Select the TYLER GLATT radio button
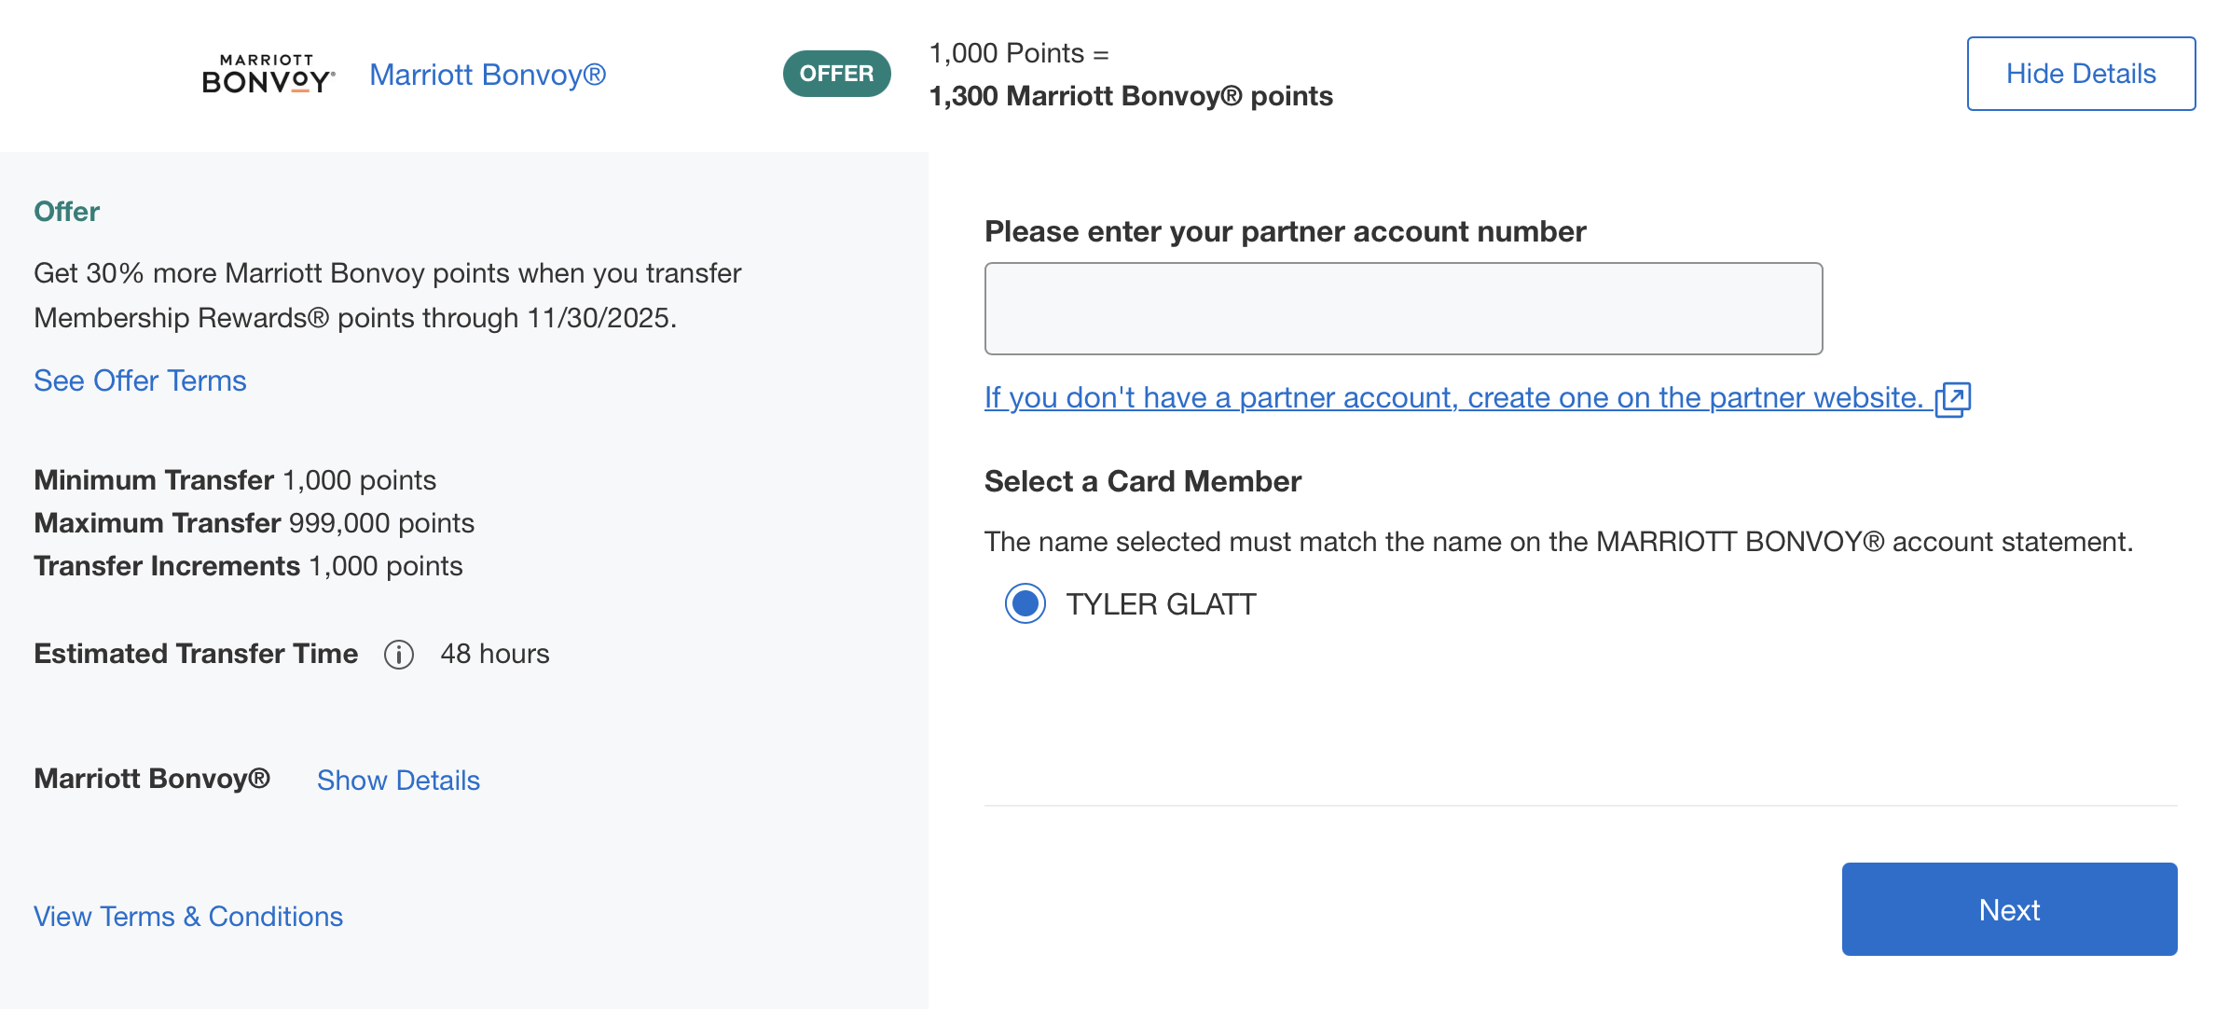This screenshot has width=2230, height=1009. click(1026, 603)
